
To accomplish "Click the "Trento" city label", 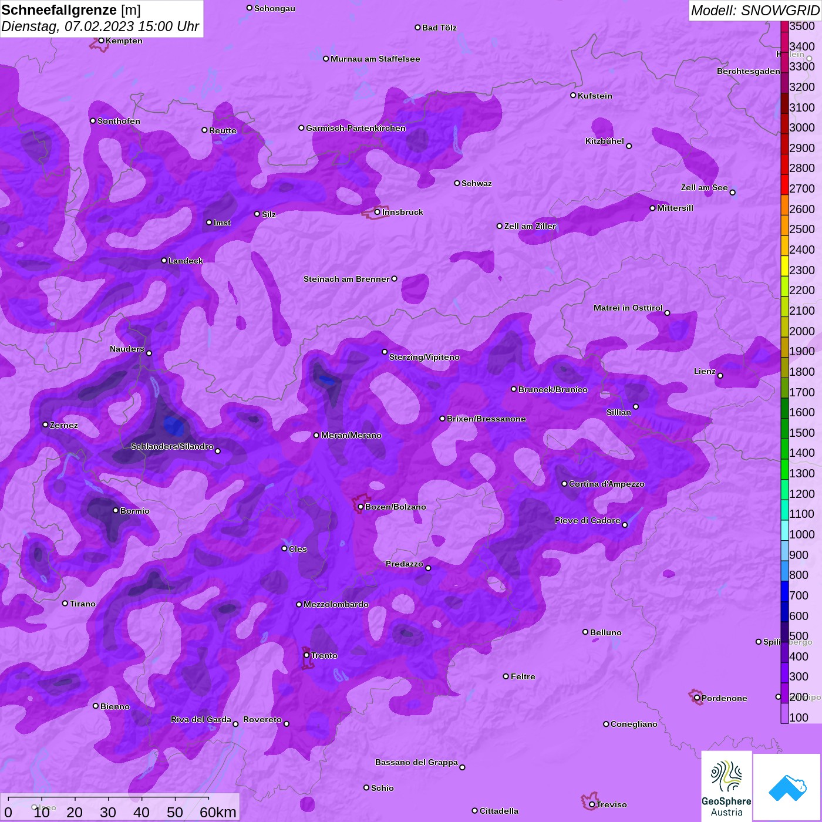I will click(x=324, y=655).
